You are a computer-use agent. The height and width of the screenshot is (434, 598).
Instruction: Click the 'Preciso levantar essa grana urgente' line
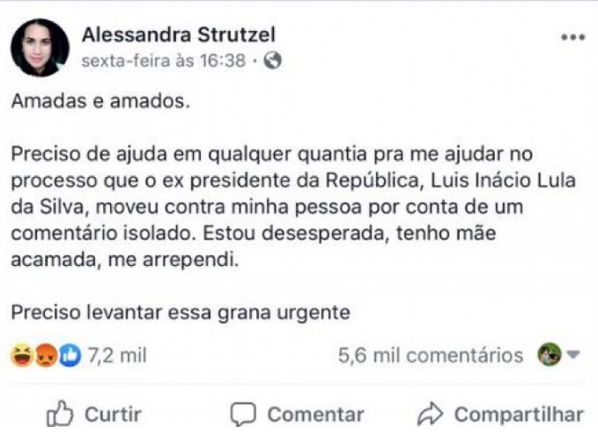click(x=181, y=312)
